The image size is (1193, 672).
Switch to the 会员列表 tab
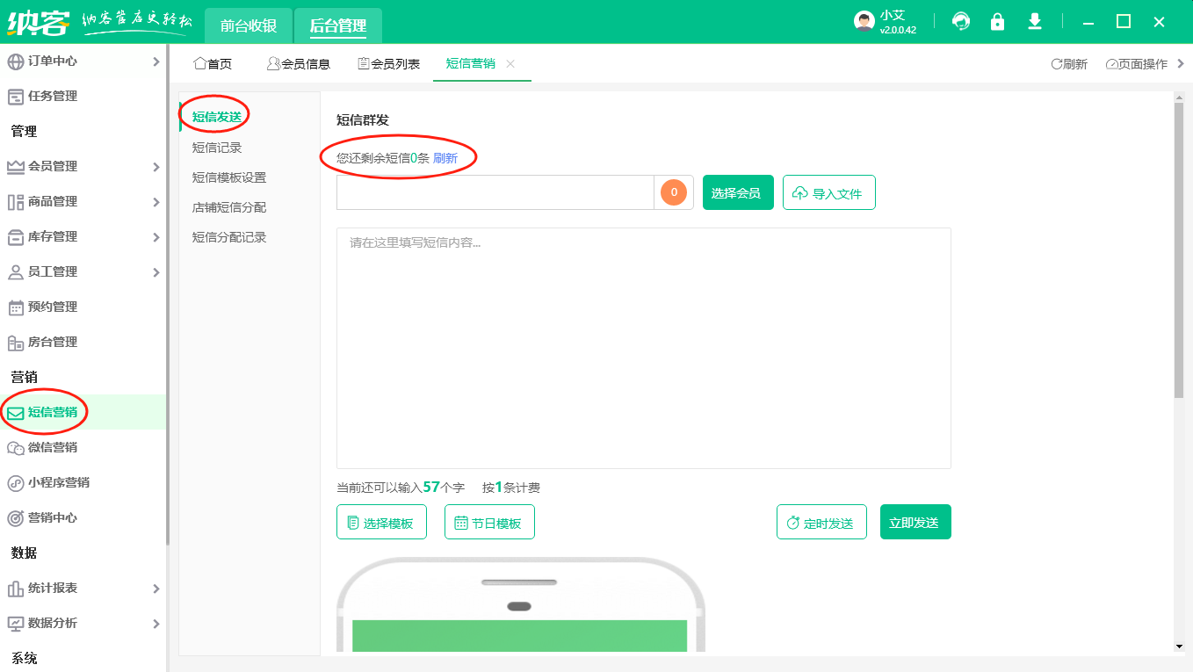(x=388, y=63)
